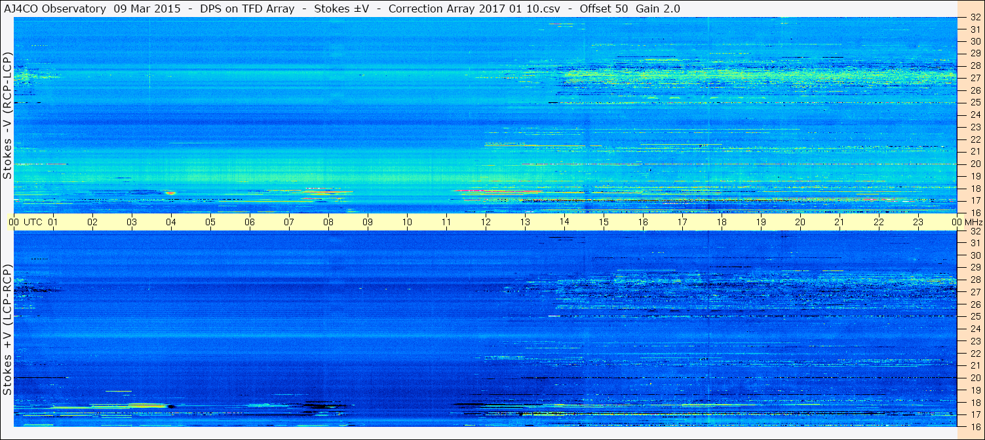Choose the 08 hour mark on the UTC axis
The image size is (985, 440).
328,222
